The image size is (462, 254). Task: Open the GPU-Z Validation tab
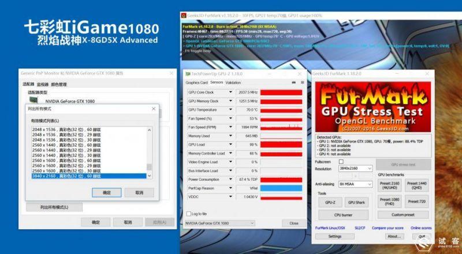[x=233, y=83]
